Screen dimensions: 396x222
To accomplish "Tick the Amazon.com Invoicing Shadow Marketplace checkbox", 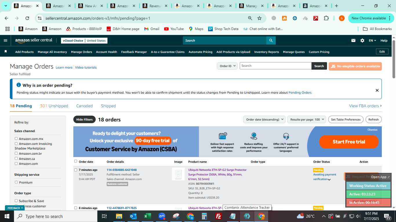I will [16, 144].
